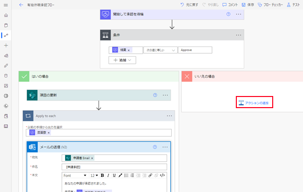Open Process advisor icon in sidebar
Image resolution: width=303 pixels, height=192 pixels.
click(x=6, y=106)
